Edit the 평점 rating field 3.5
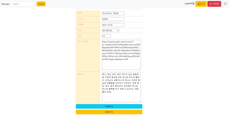 106,36
